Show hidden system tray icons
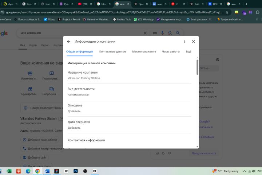The height and width of the screenshot is (175, 262). click(245, 171)
